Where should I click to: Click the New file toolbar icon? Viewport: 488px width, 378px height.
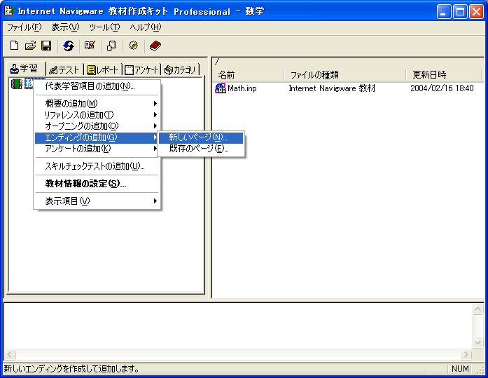[x=14, y=46]
